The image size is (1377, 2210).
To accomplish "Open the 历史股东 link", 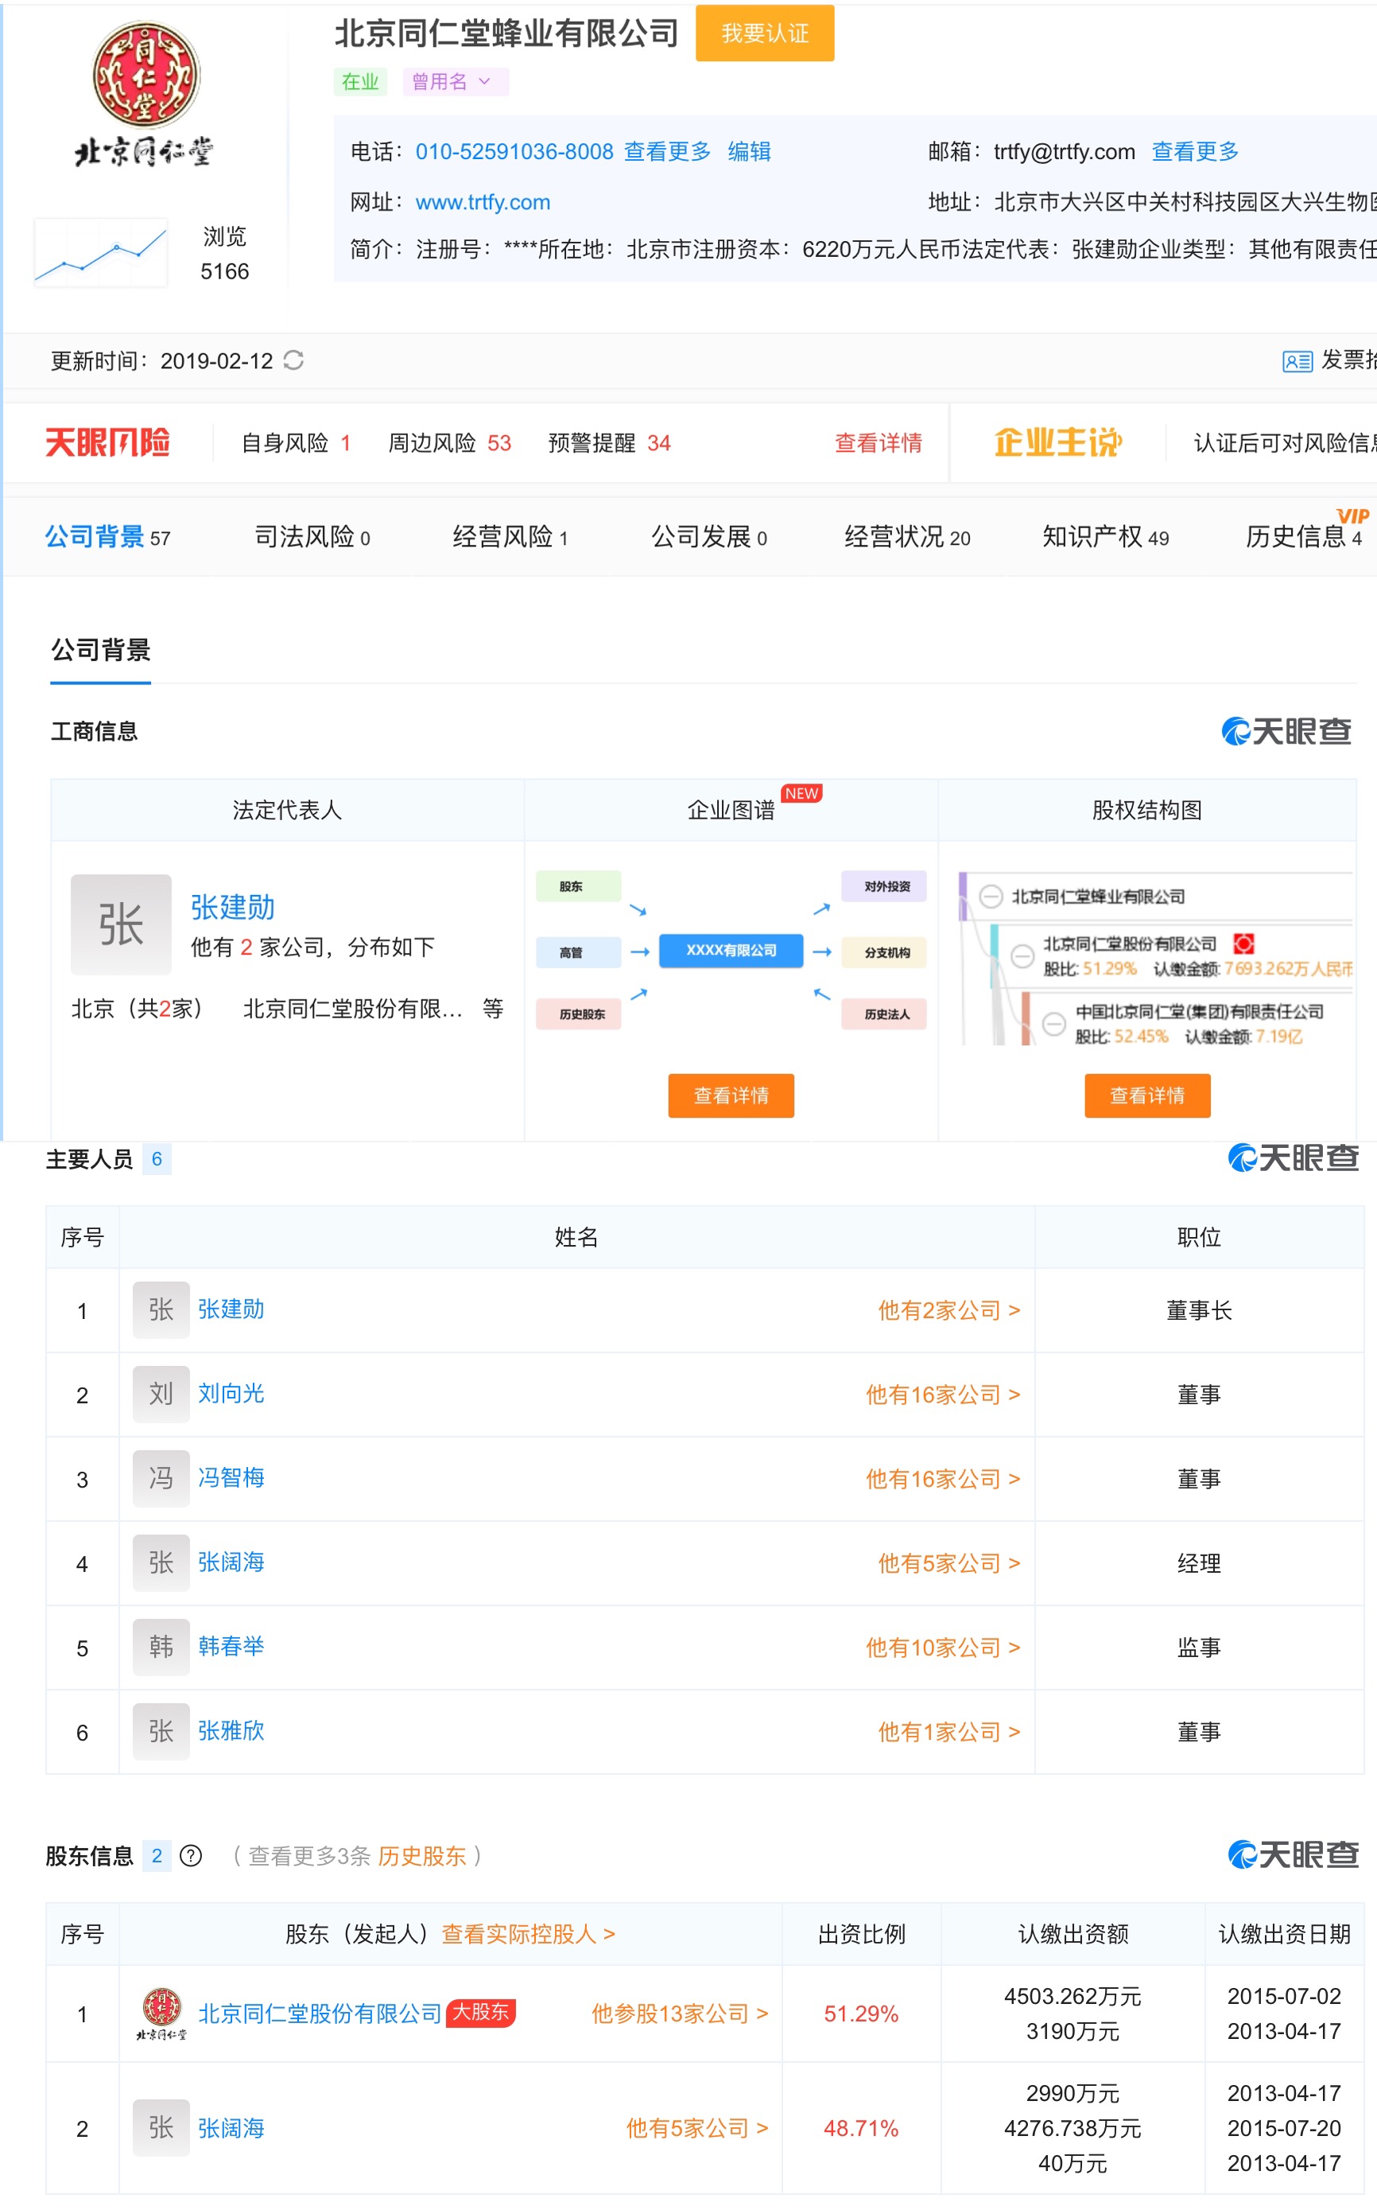I will click(421, 1857).
